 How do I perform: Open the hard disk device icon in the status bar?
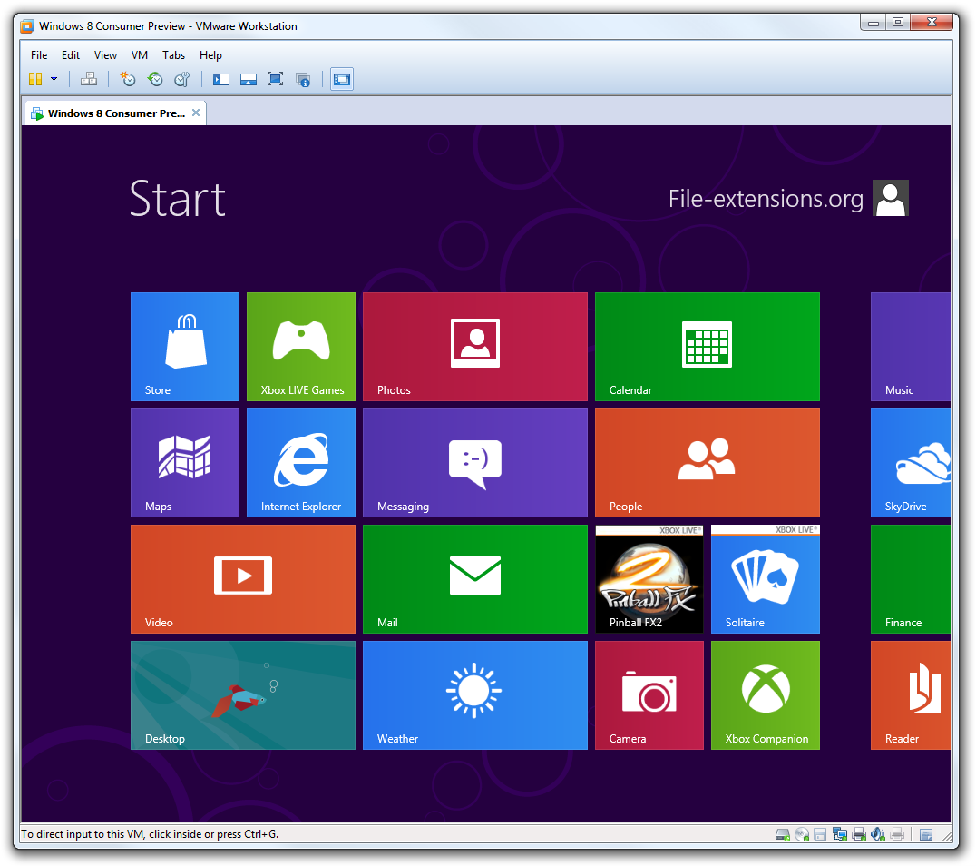tap(781, 833)
